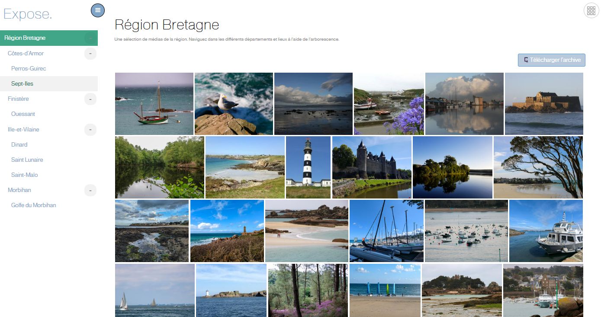
Task: Open the Finistère department
Action: [18, 99]
